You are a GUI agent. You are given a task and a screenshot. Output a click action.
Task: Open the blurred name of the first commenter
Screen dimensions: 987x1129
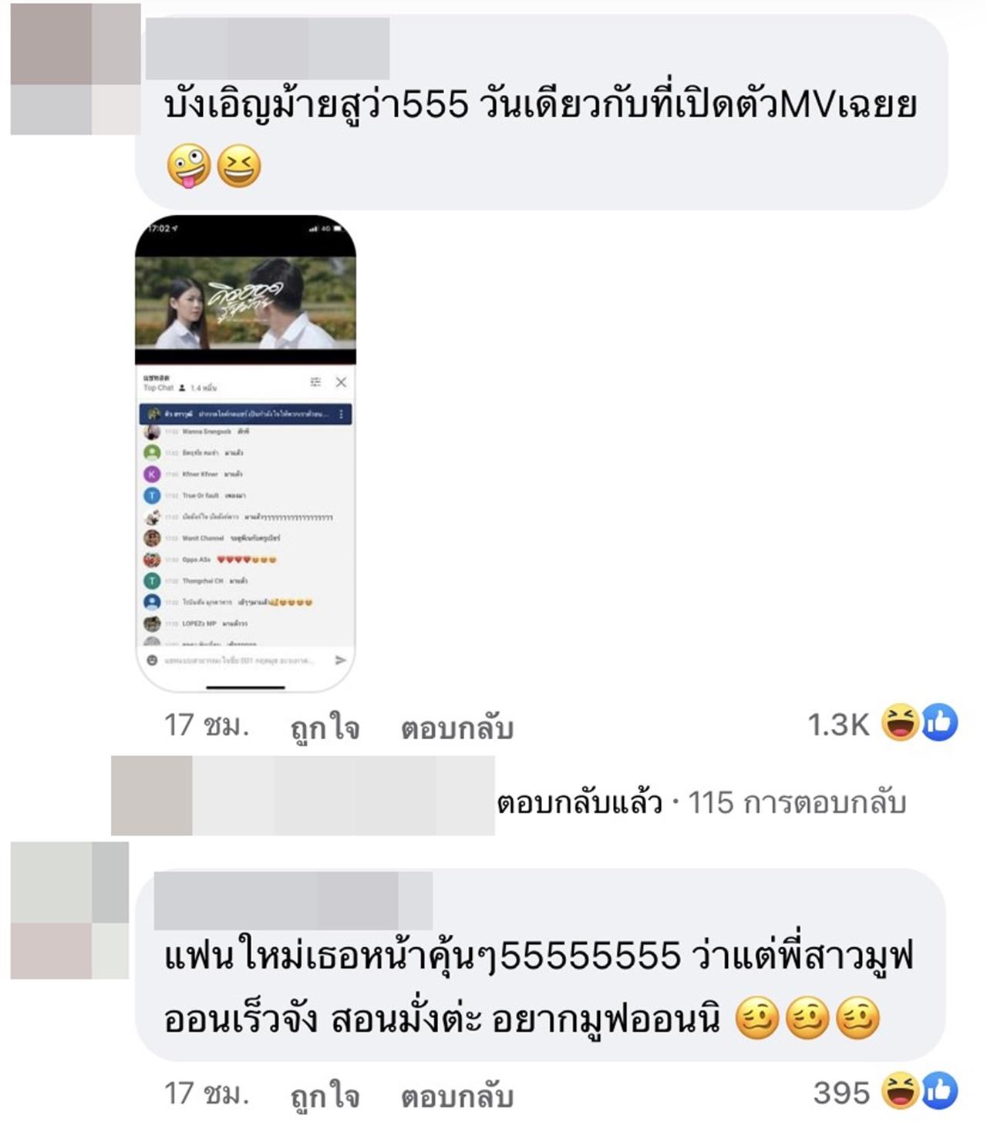pos(268,49)
